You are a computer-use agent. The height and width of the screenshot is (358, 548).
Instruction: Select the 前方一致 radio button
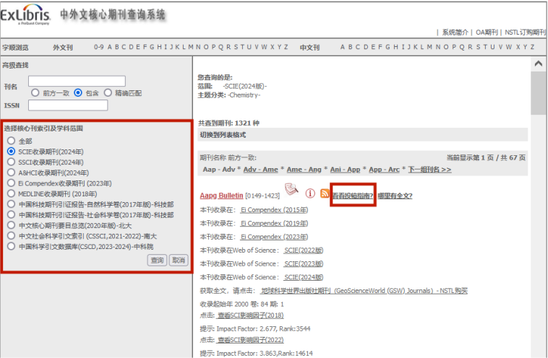tap(35, 92)
